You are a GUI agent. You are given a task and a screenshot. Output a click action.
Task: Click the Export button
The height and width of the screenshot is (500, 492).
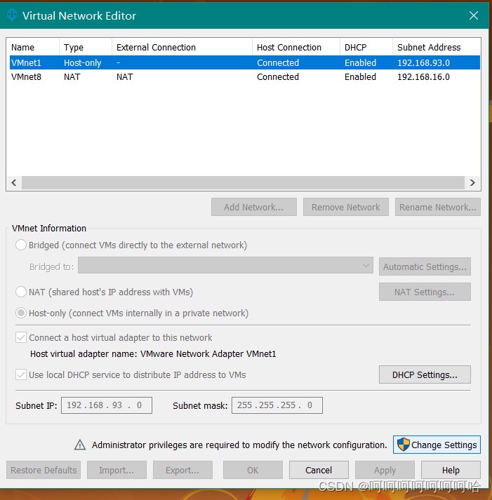click(182, 470)
